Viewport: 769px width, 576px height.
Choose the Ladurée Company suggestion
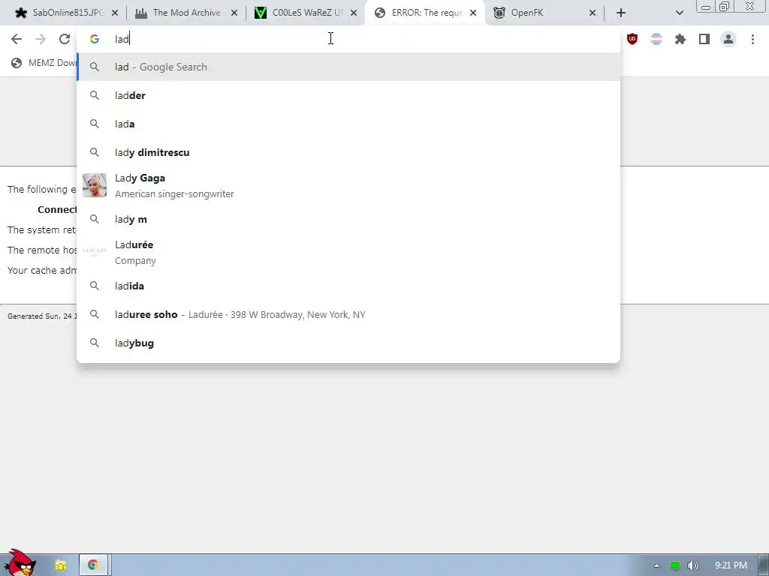coord(348,252)
